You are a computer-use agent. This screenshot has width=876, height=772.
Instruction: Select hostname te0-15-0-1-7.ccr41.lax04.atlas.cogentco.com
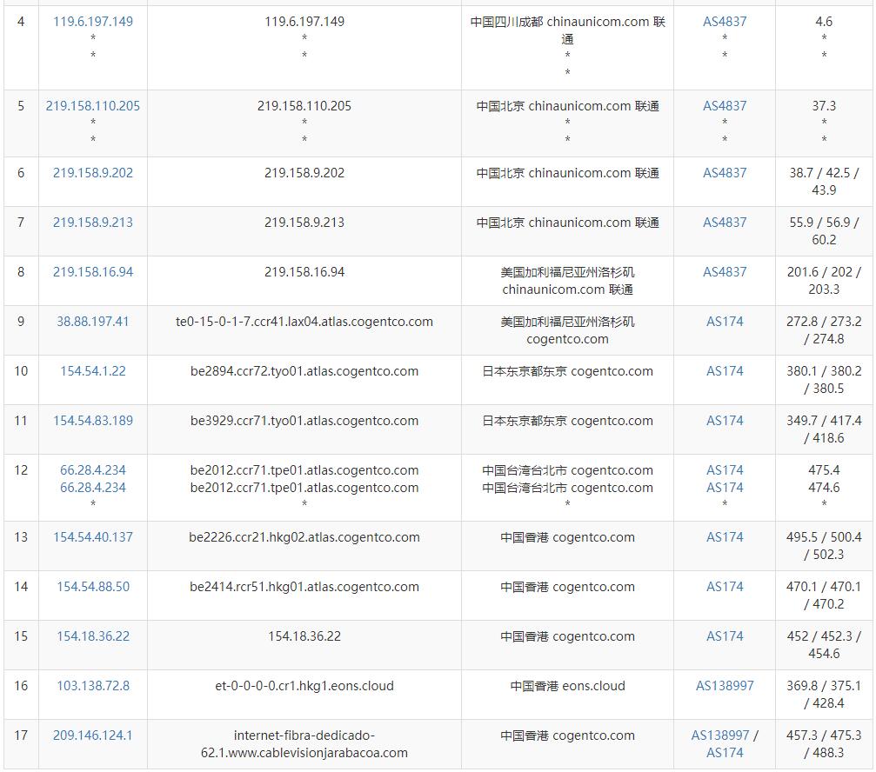304,322
